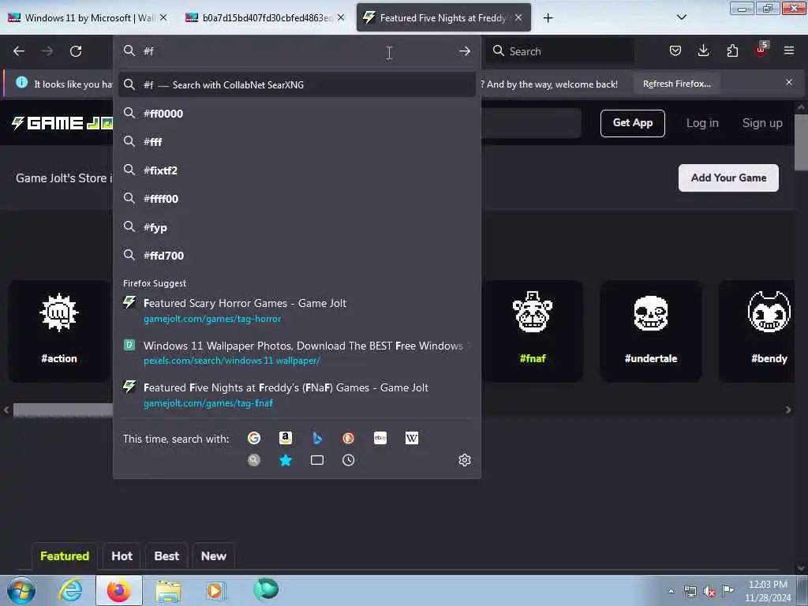Open Featured Five Nights at Freddy's suggestion

click(297, 395)
